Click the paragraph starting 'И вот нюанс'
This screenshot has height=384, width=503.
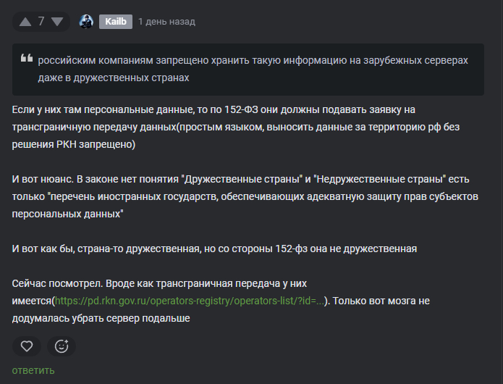pos(245,196)
